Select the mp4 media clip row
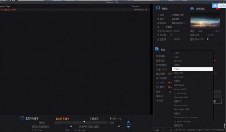 click(x=75, y=10)
